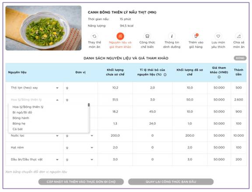
Task: Select the orange Nguyên liệu và giá tham khảo icon
Action: [120, 36]
